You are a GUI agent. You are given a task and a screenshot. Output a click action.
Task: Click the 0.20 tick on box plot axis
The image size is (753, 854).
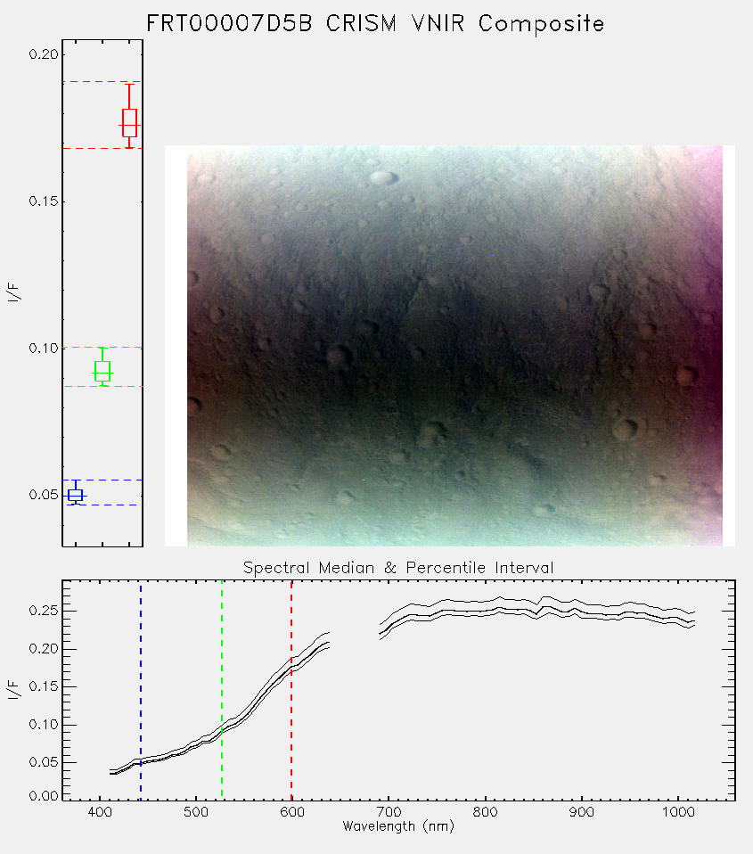[43, 54]
